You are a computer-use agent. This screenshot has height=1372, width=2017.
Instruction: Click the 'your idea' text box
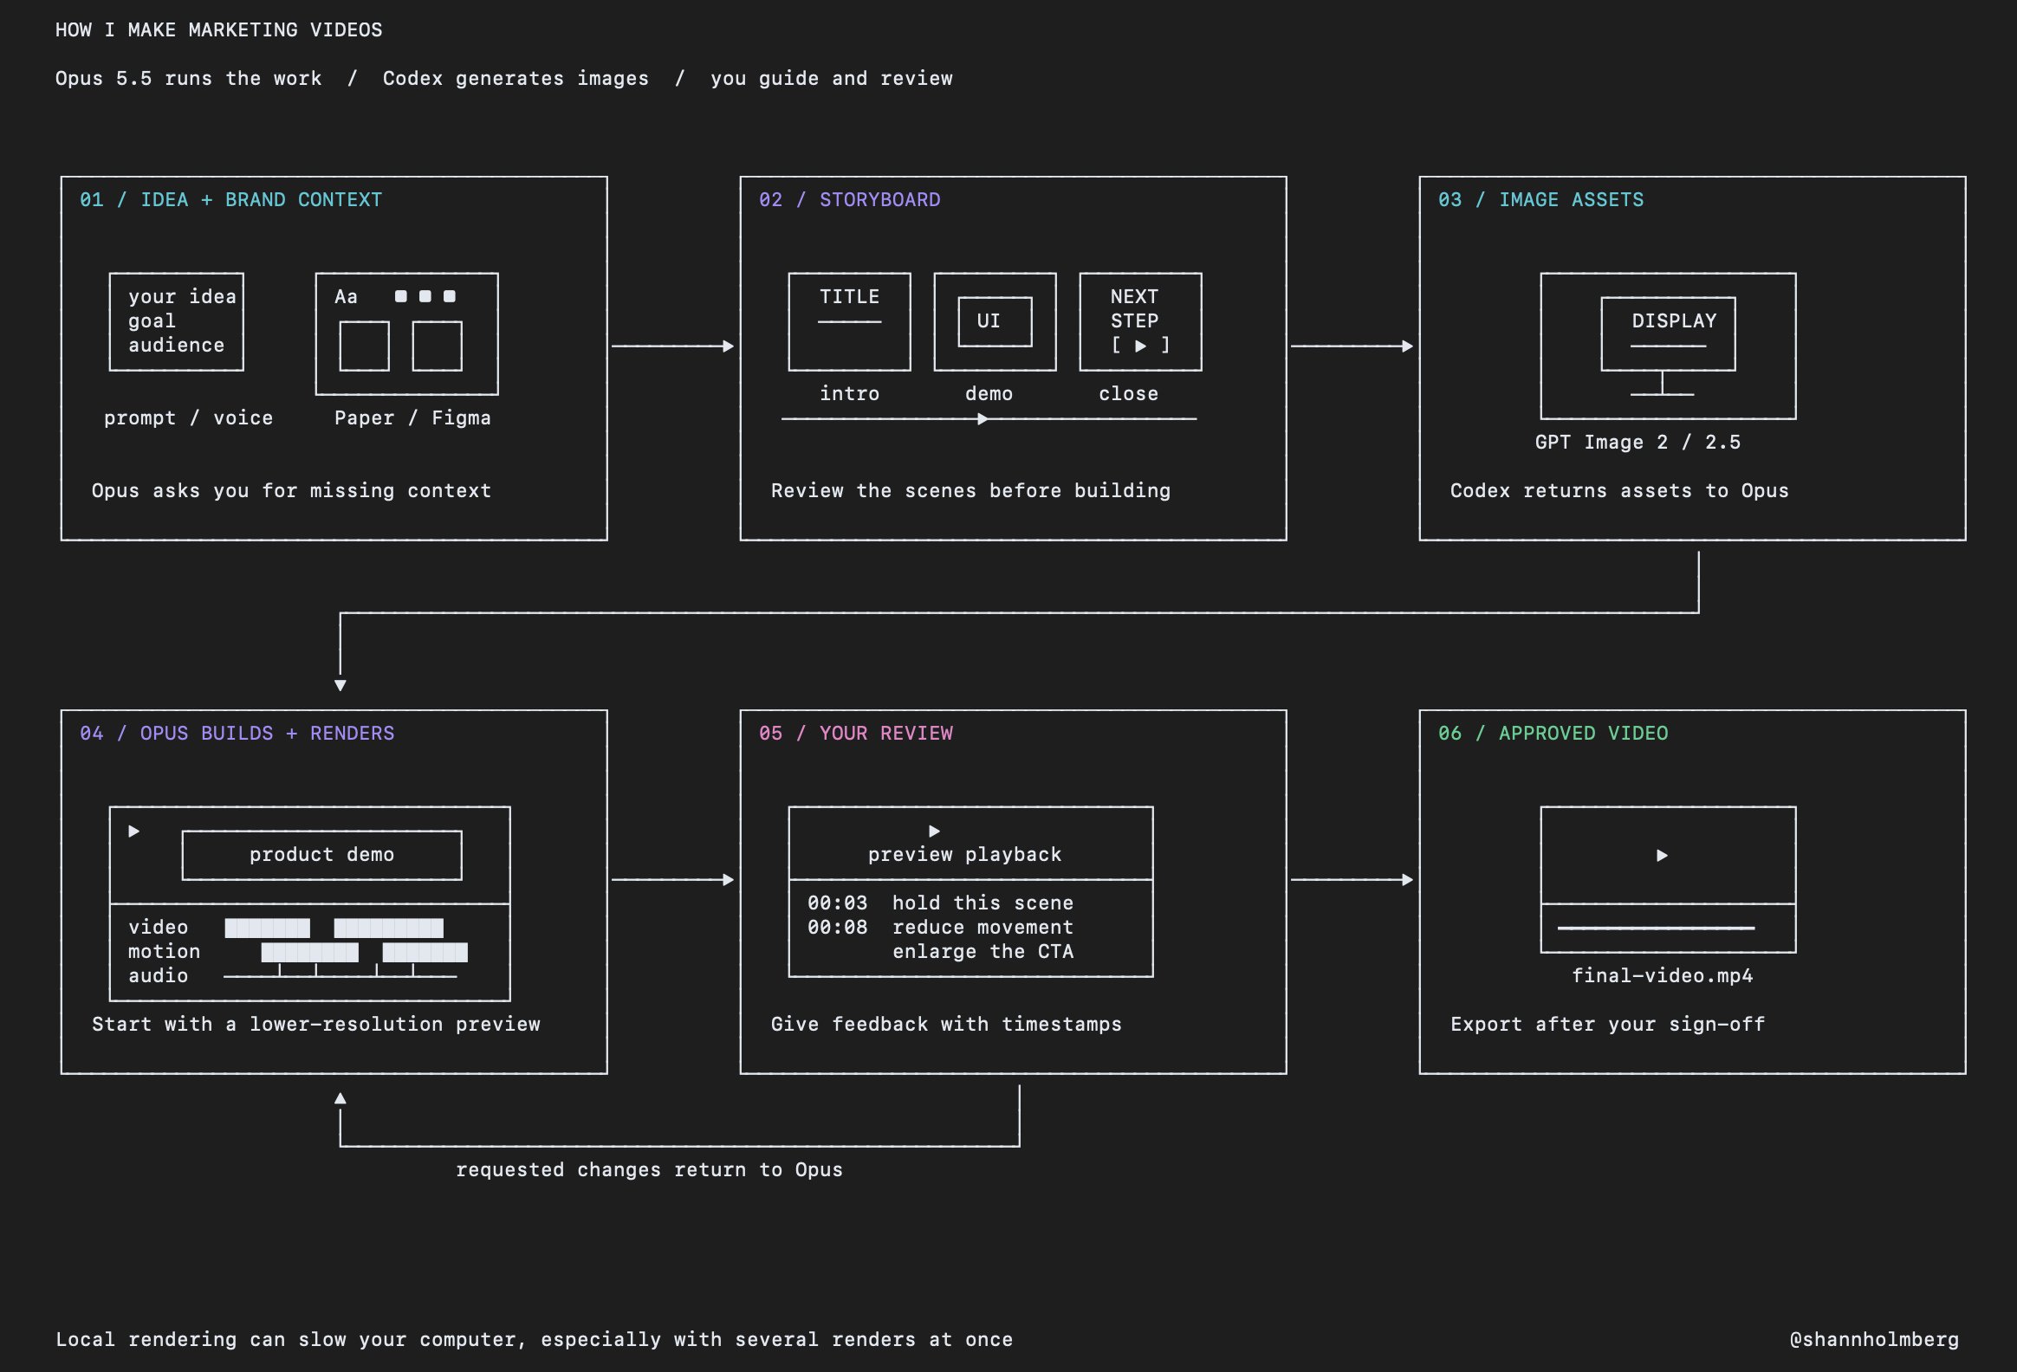(176, 322)
